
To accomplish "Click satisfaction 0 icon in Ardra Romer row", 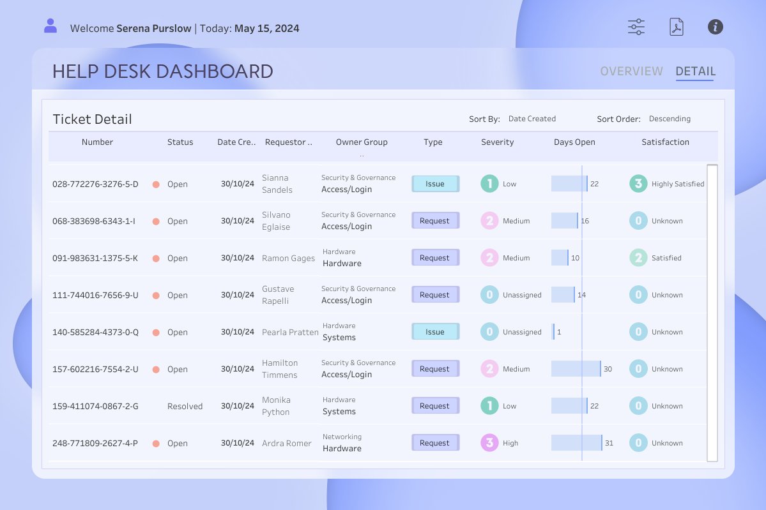I will 638,443.
